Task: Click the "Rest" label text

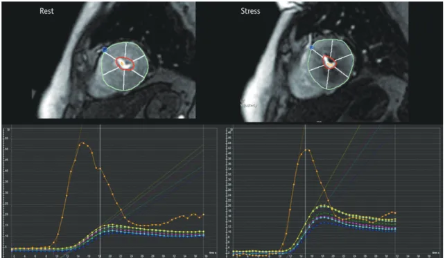Action: [x=46, y=11]
